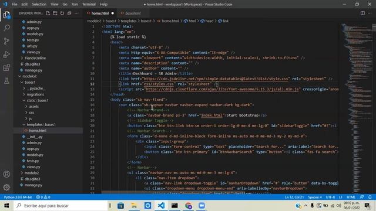Screen dimensions: 376x211
Task: Click the Spaces: 4 indentation setting
Action: click(x=315, y=197)
